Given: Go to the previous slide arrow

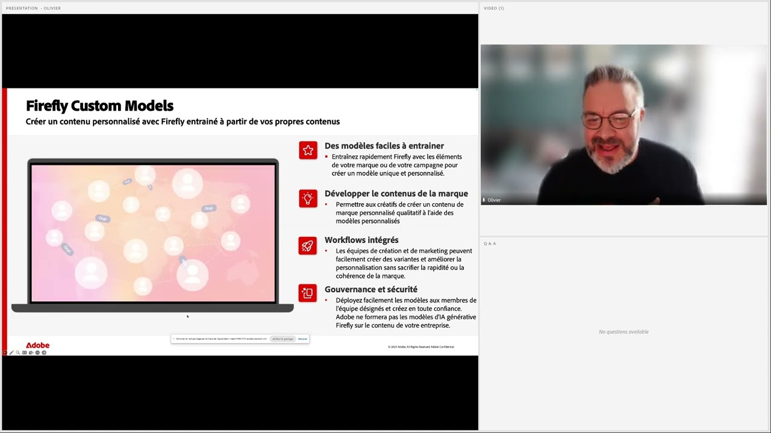Looking at the screenshot, I should pyautogui.click(x=5, y=352).
